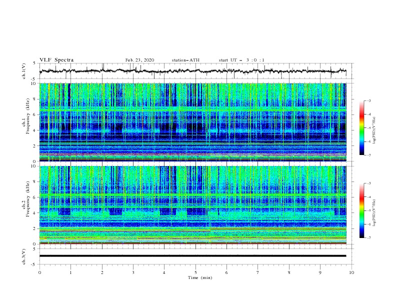The width and height of the screenshot is (396, 306).
Task: Click the ch.2 'Frequency (kHz)' axis label
Action: tap(27, 198)
